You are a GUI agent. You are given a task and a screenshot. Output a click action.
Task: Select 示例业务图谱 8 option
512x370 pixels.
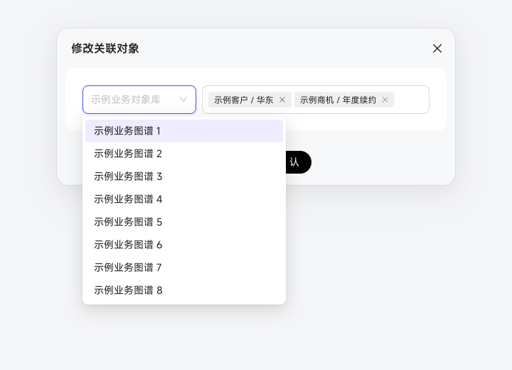click(x=184, y=290)
